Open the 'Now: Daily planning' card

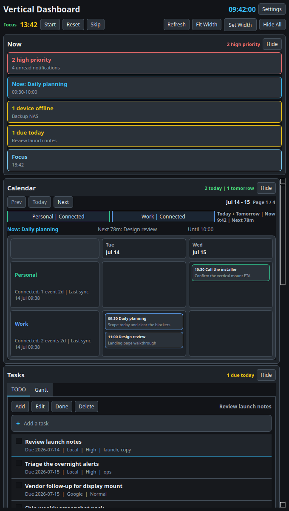pos(144,88)
